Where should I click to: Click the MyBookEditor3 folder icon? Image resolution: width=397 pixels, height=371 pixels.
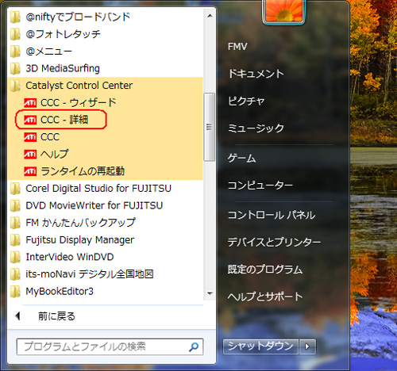[15, 292]
